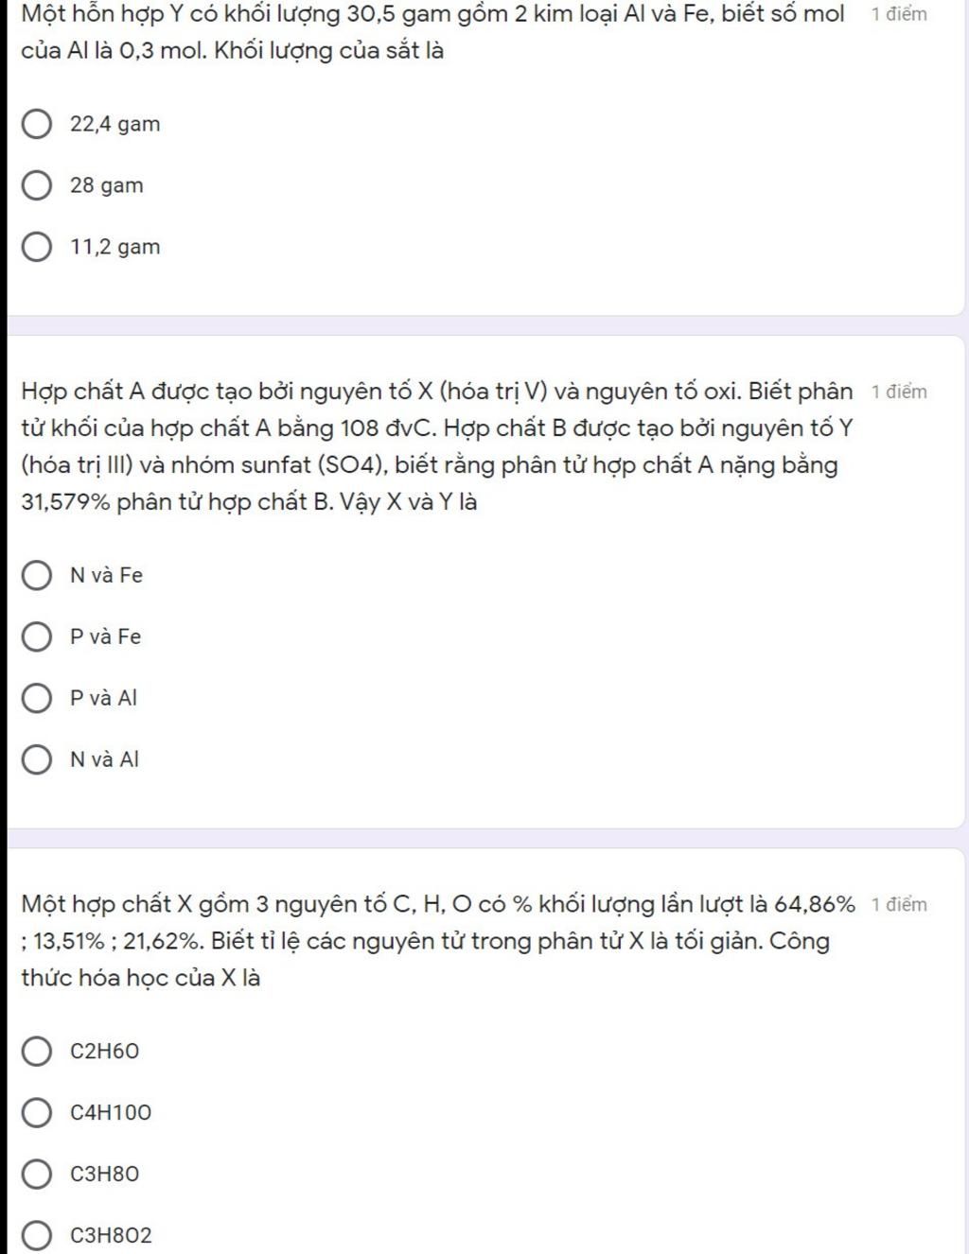Click the Al and Fe mixture question text
969x1254 pixels.
pyautogui.click(x=432, y=32)
